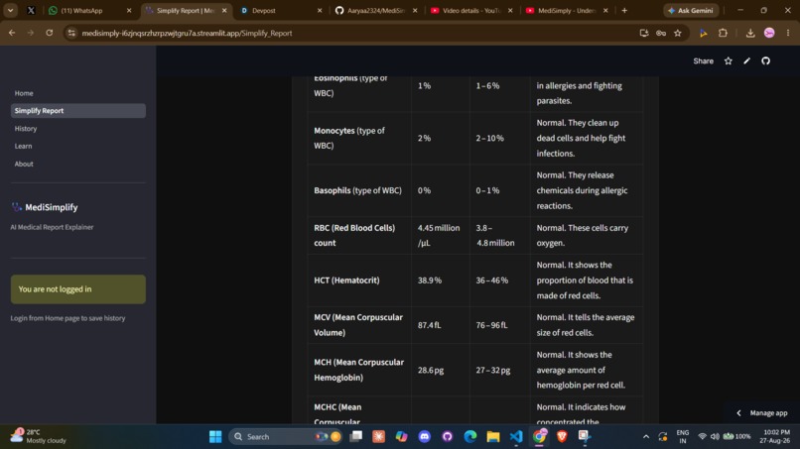Close the WhatsApp tab

click(x=129, y=10)
